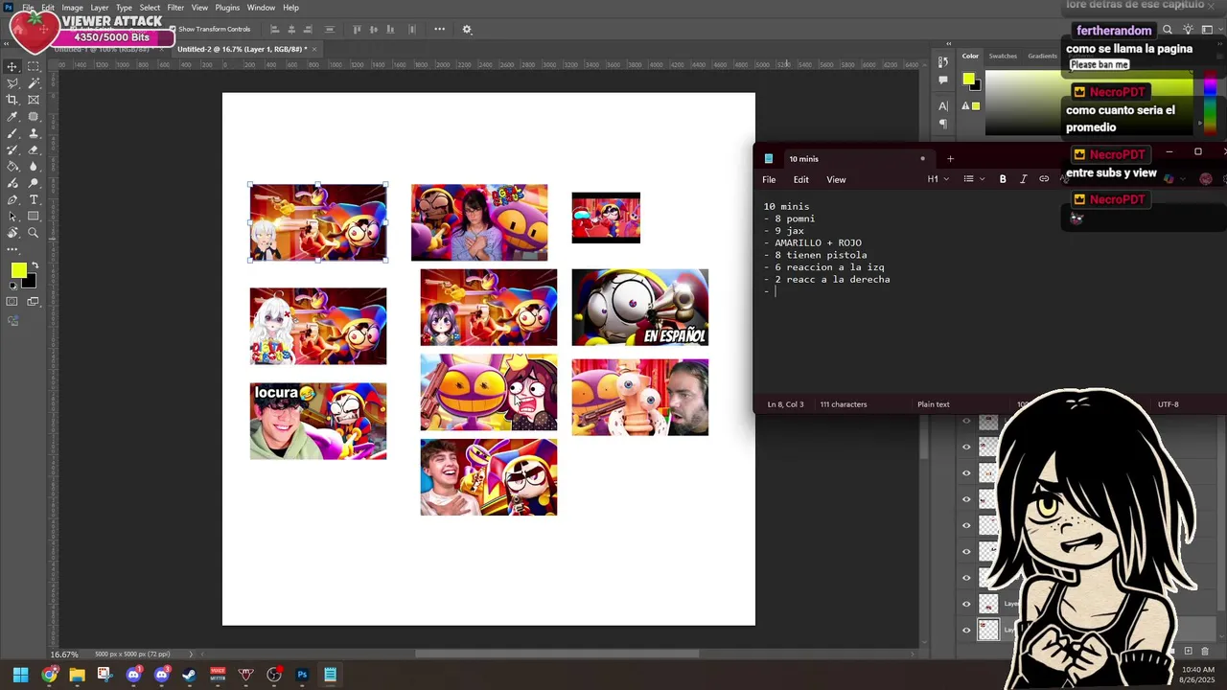Open the UTF-8 encoding selector
This screenshot has height=690, width=1227.
(x=1168, y=404)
